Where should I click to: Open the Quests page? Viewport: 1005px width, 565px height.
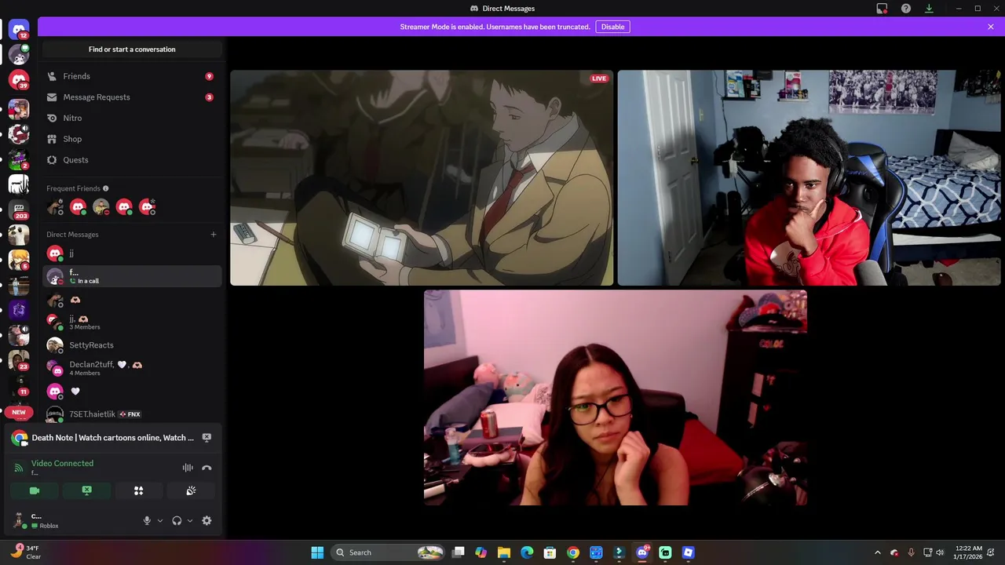click(x=132, y=160)
